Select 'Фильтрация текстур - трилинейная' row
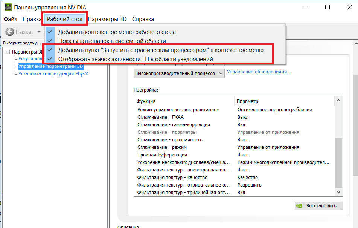This screenshot has height=228, width=358. point(234,192)
